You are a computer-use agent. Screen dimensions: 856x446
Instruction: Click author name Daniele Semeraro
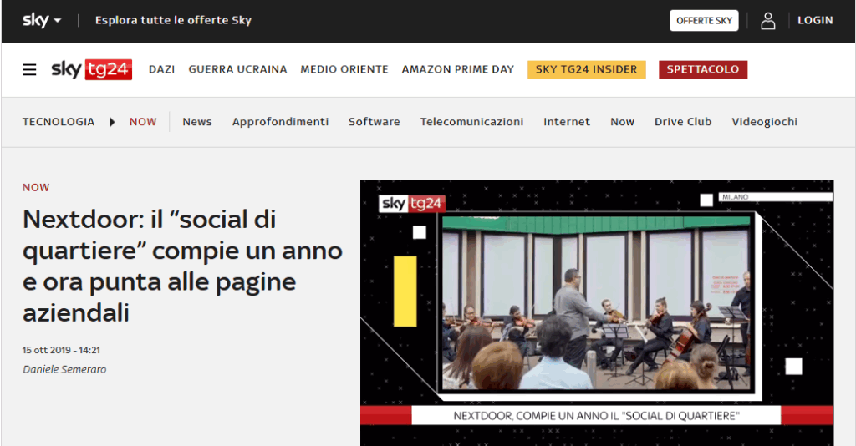(64, 369)
